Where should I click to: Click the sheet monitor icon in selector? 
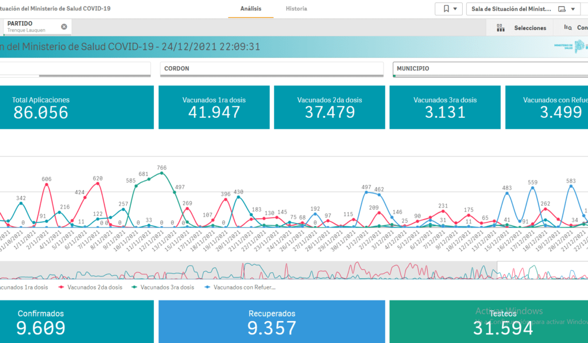click(562, 9)
